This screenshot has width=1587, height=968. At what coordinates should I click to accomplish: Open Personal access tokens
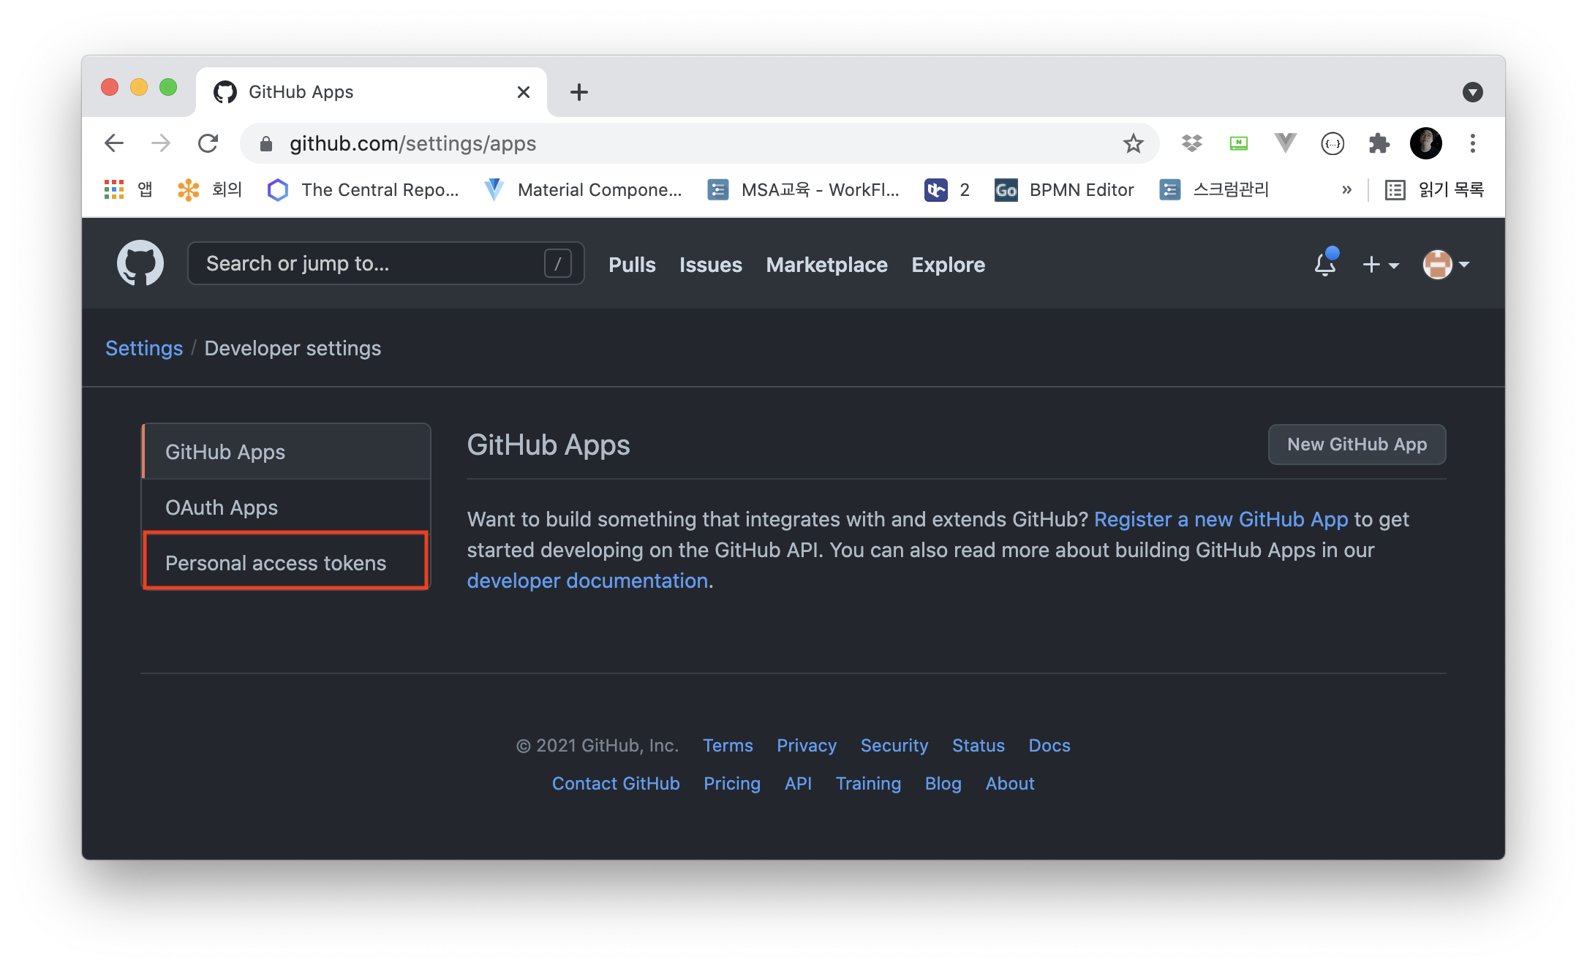(286, 562)
